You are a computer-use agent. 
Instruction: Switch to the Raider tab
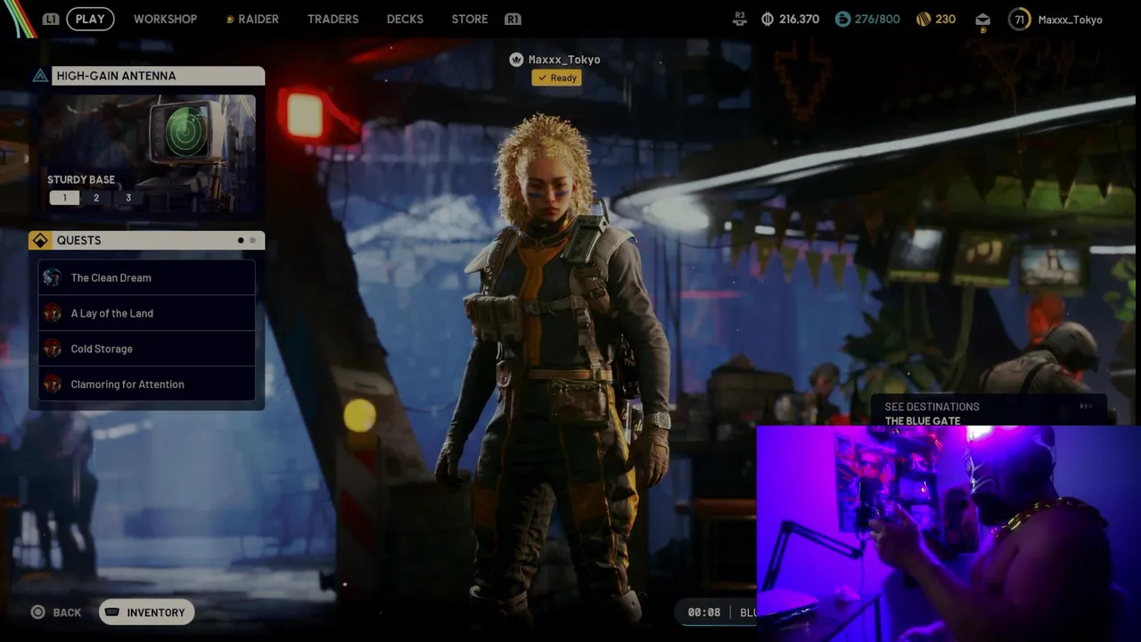click(258, 19)
